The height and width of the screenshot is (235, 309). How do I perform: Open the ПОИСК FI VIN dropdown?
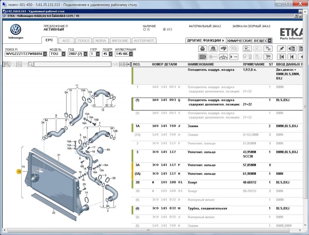45,54
